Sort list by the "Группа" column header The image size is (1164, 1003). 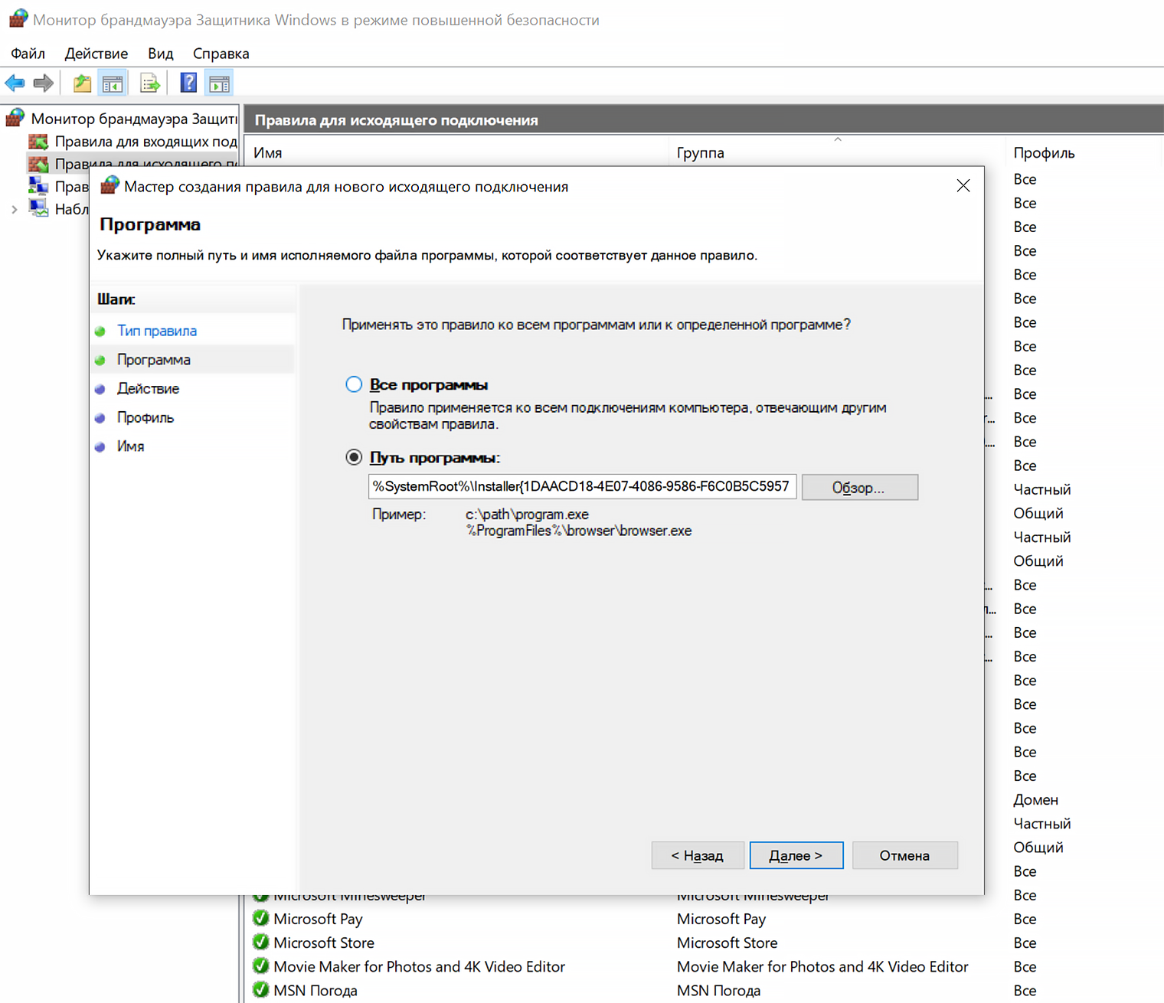pos(700,153)
